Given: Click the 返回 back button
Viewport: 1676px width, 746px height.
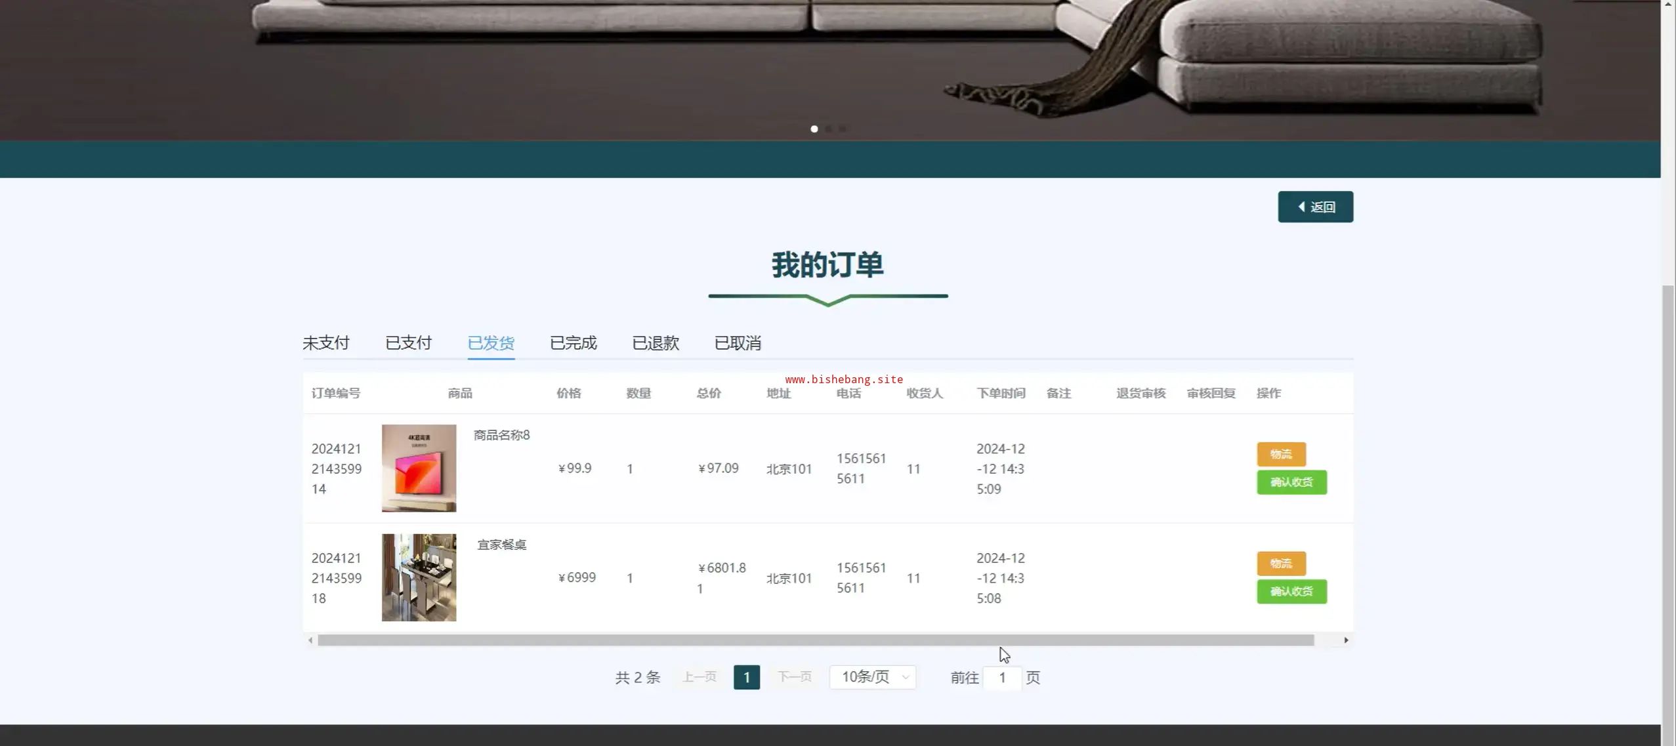Looking at the screenshot, I should click(x=1314, y=207).
